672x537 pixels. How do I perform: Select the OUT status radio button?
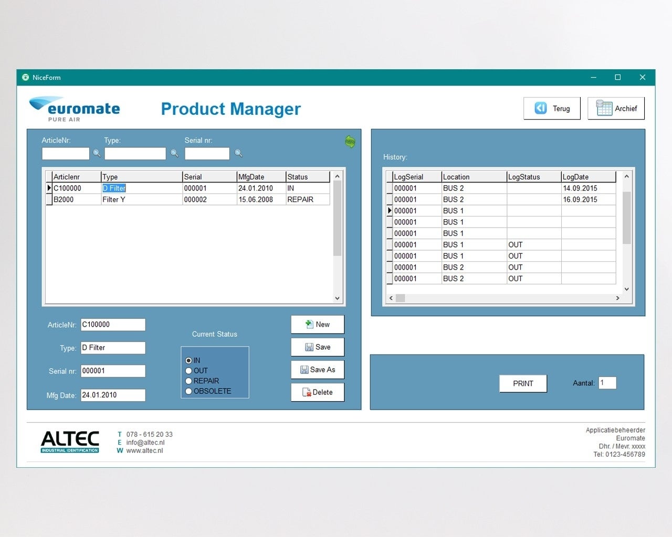tap(189, 371)
